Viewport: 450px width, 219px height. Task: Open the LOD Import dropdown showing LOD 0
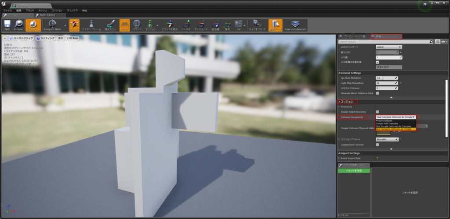[x=389, y=47]
